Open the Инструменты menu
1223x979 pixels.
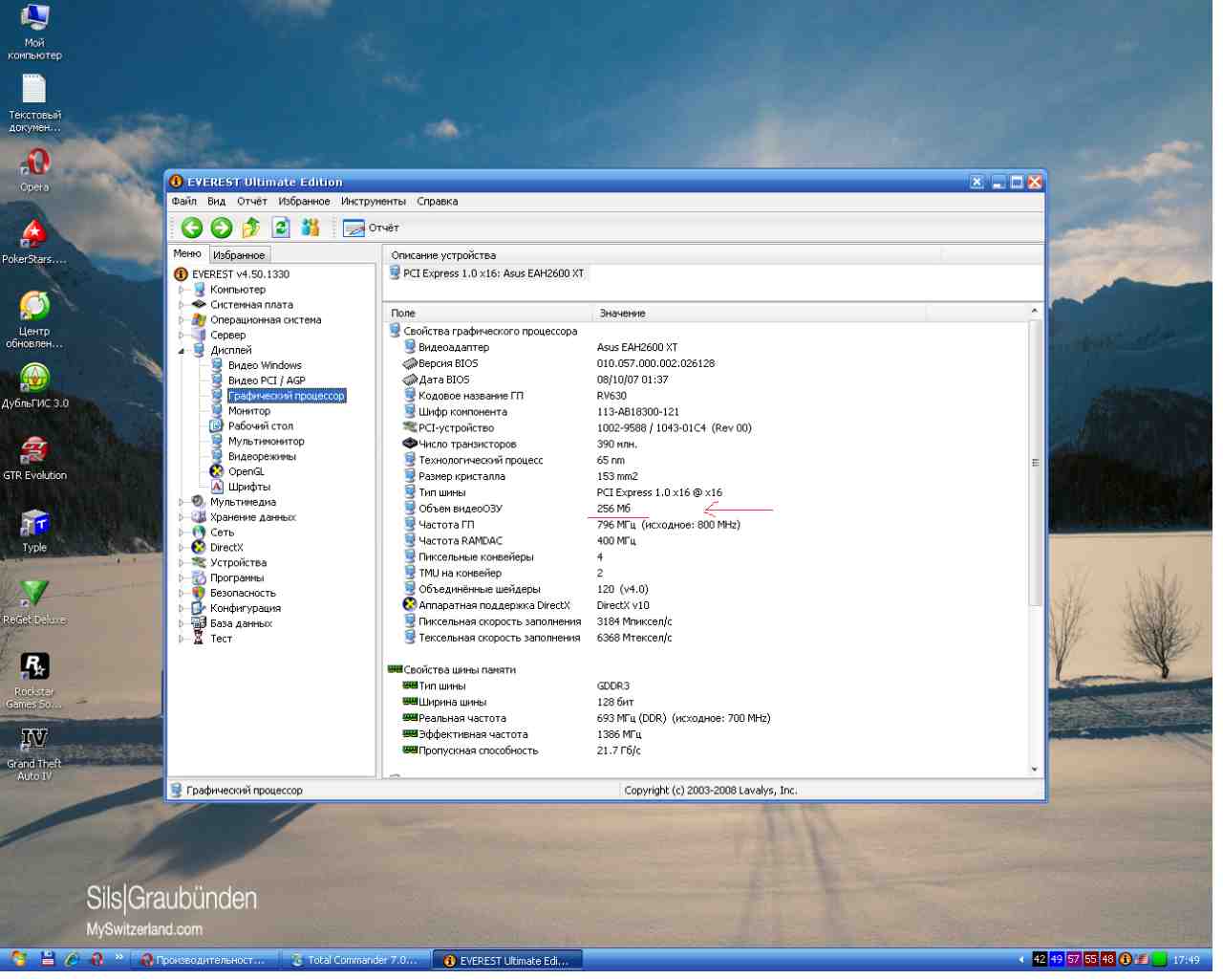pos(374,202)
